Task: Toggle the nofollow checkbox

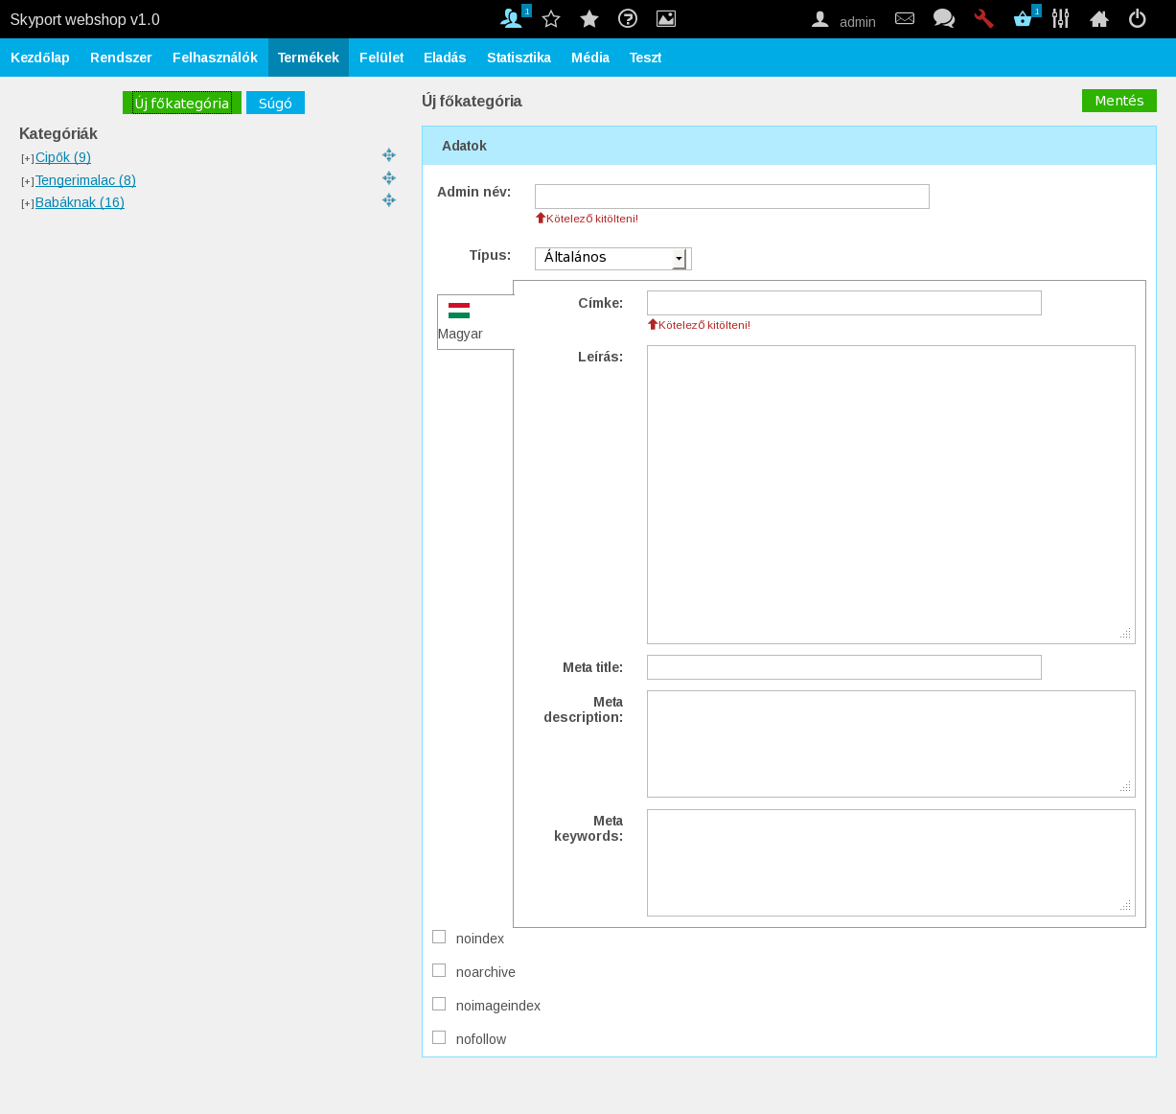Action: coord(439,1037)
